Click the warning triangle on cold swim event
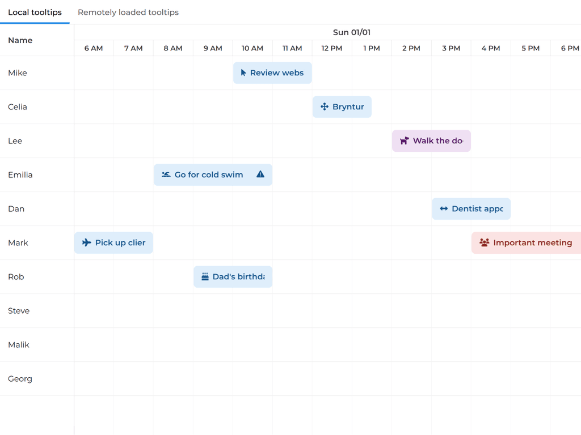This screenshot has height=435, width=581. point(260,174)
